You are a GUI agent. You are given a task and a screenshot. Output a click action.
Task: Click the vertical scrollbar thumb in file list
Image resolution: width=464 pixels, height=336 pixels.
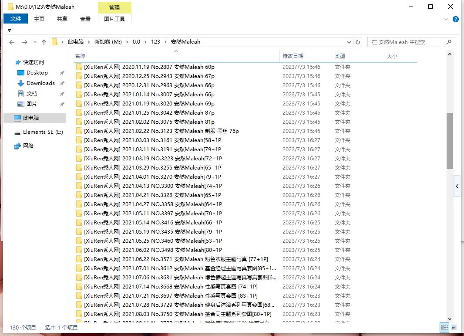click(450, 141)
